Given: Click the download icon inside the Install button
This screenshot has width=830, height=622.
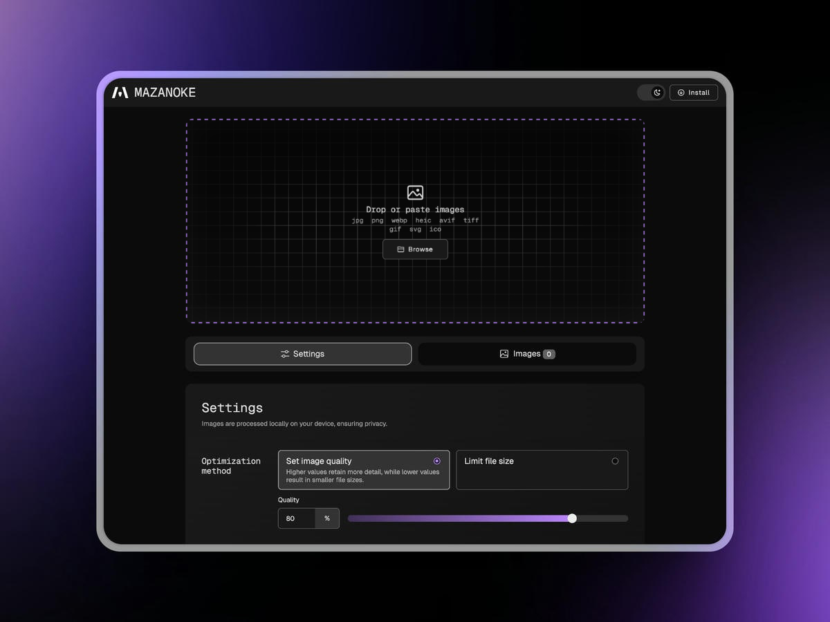Looking at the screenshot, I should [x=681, y=92].
